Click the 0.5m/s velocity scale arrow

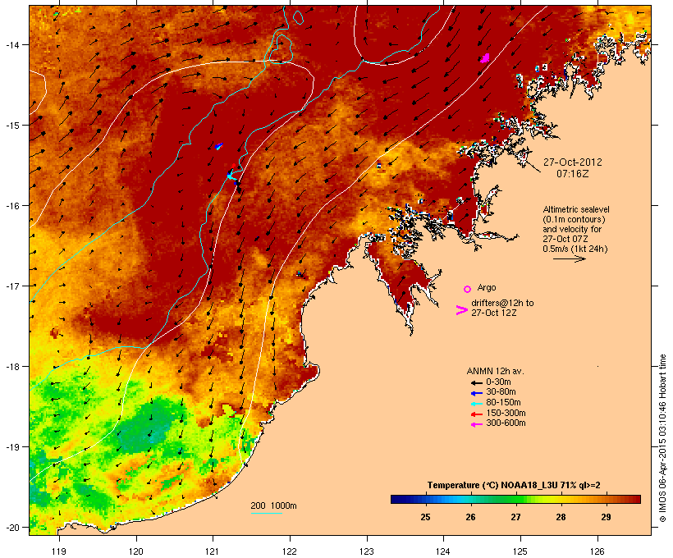point(569,258)
